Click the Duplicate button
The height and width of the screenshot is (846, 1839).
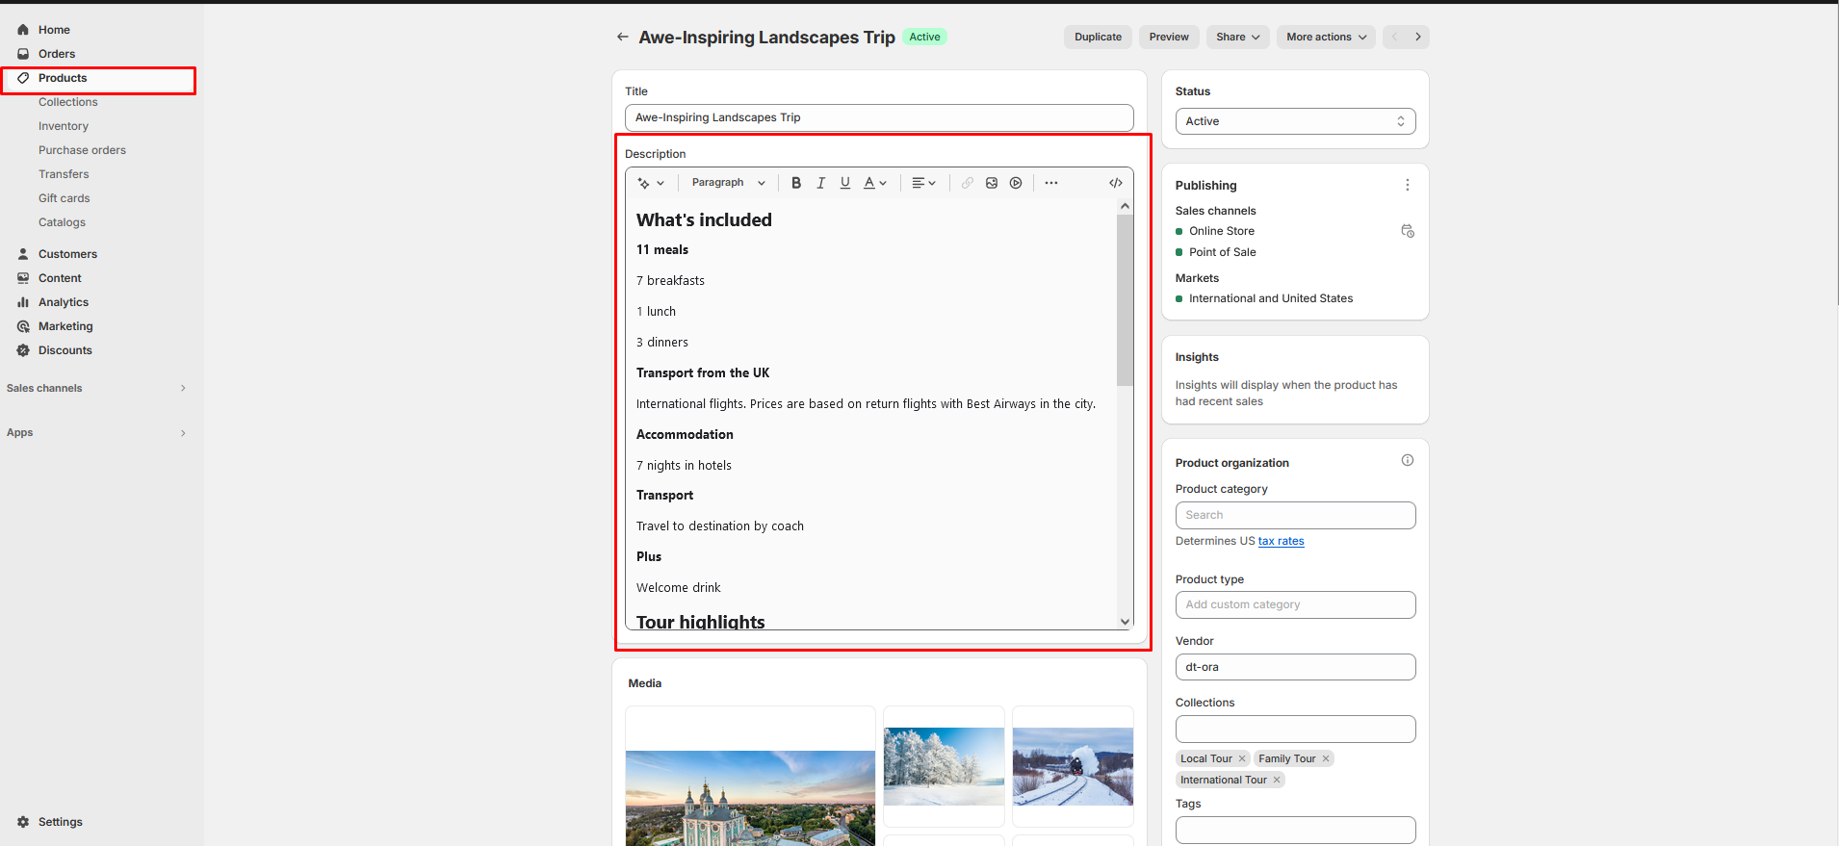pyautogui.click(x=1098, y=37)
